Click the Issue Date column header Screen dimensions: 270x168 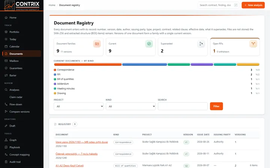point(203,134)
